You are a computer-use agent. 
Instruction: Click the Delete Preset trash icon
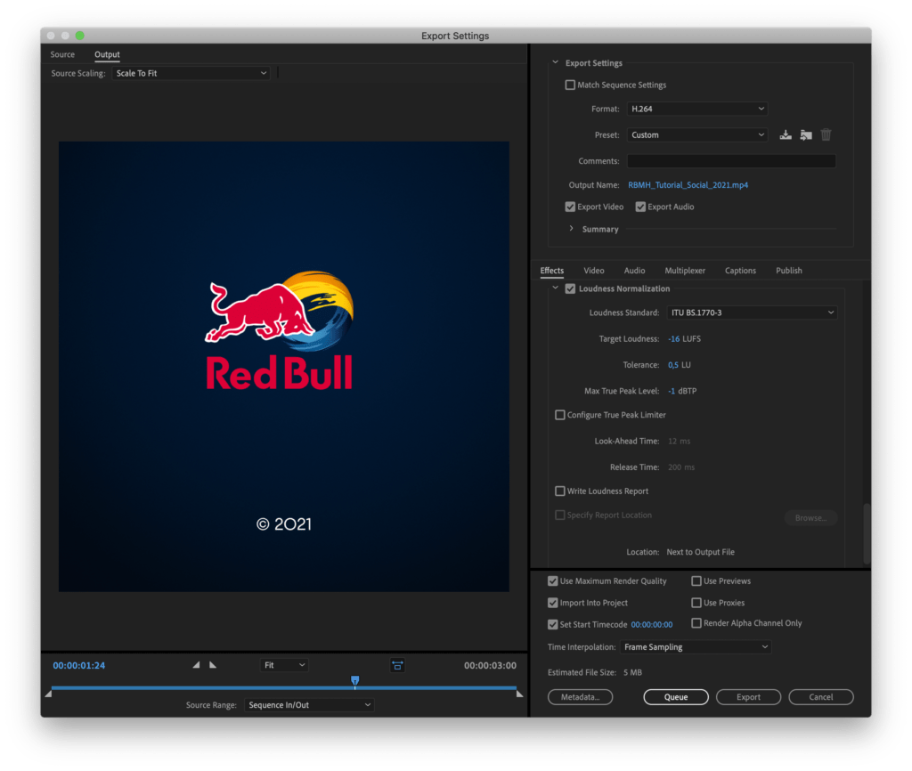point(826,135)
